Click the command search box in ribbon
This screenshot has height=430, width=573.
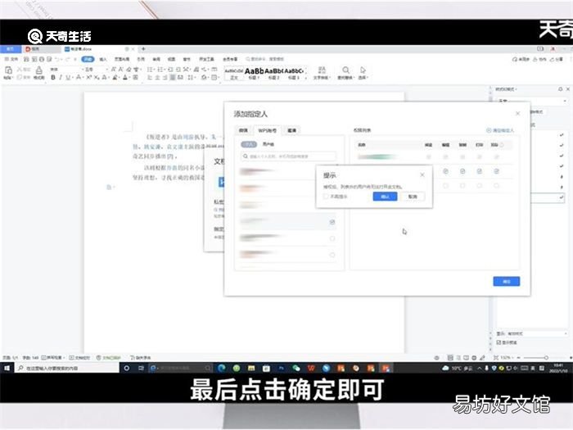point(265,59)
